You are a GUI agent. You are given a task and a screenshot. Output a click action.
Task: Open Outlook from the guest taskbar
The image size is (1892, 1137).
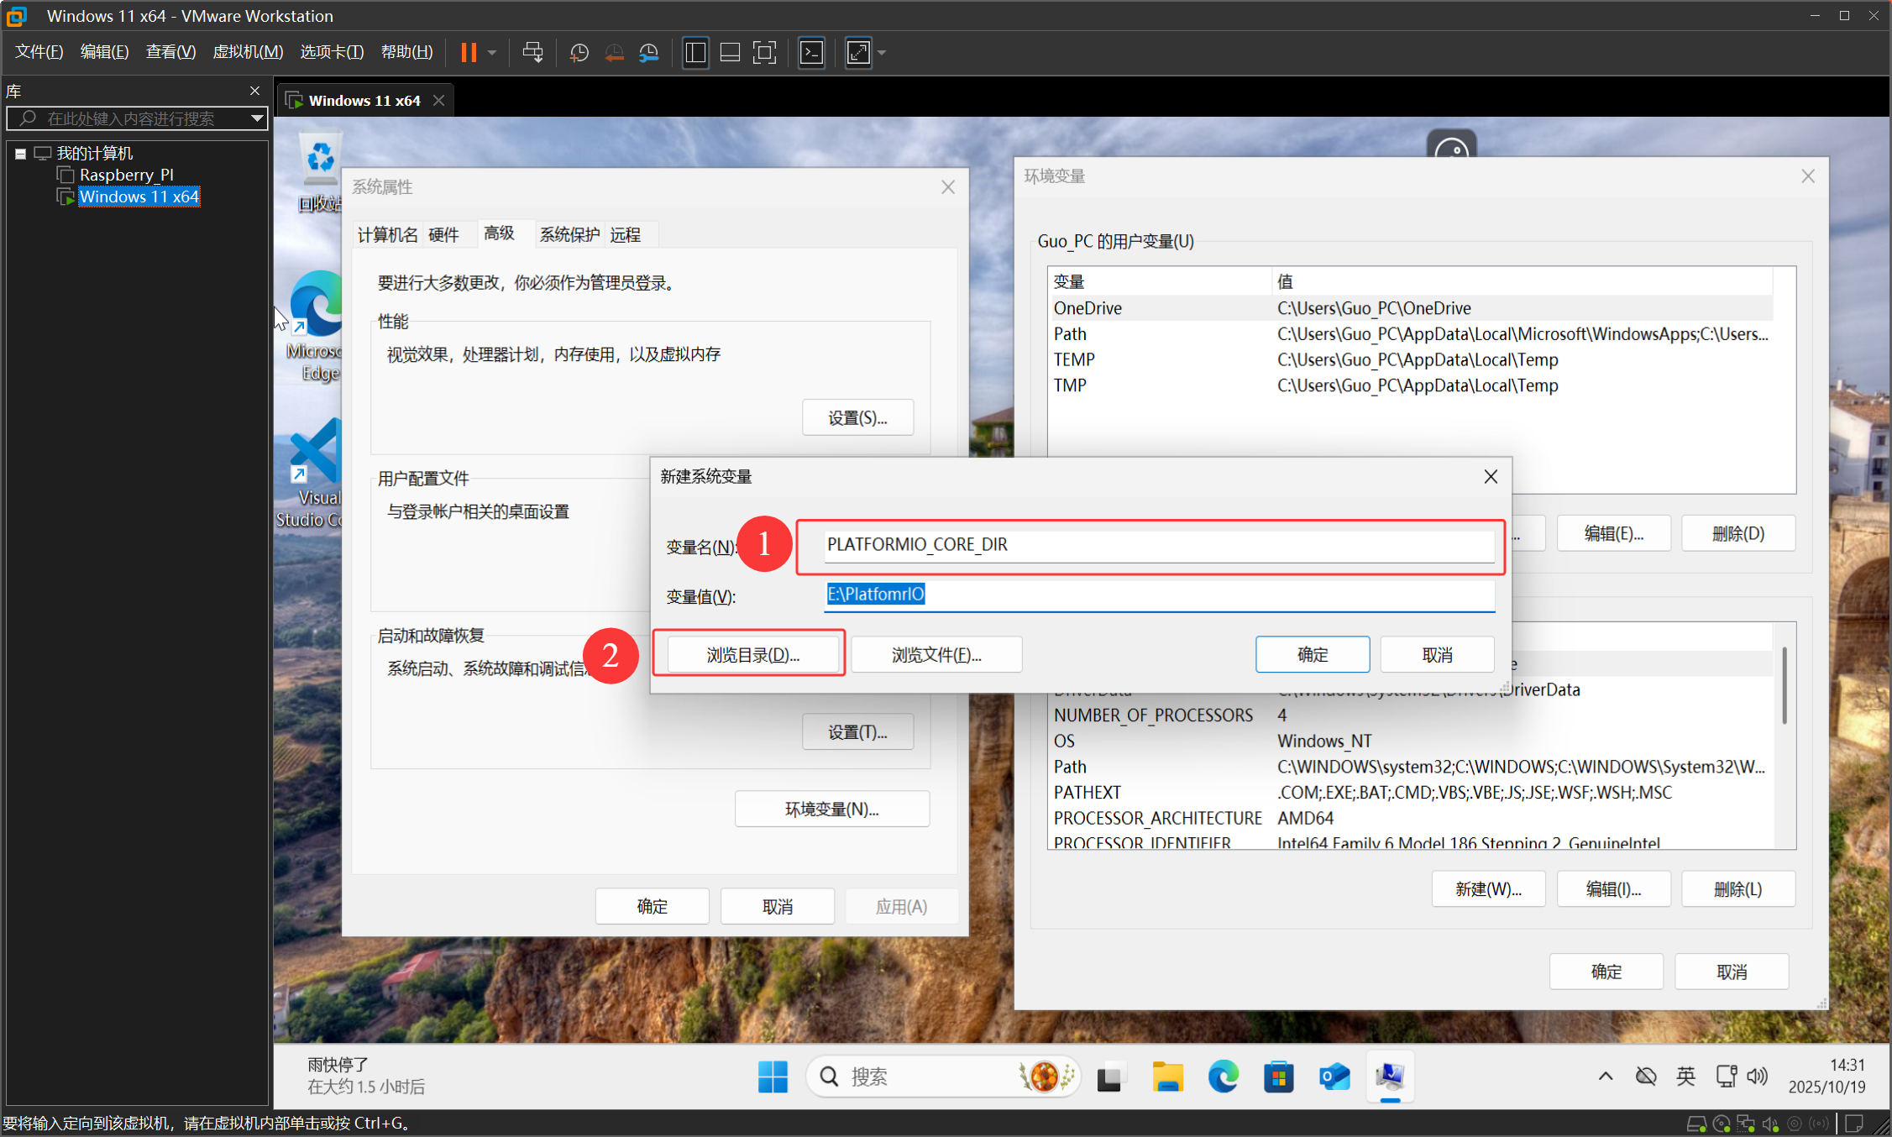click(1334, 1077)
